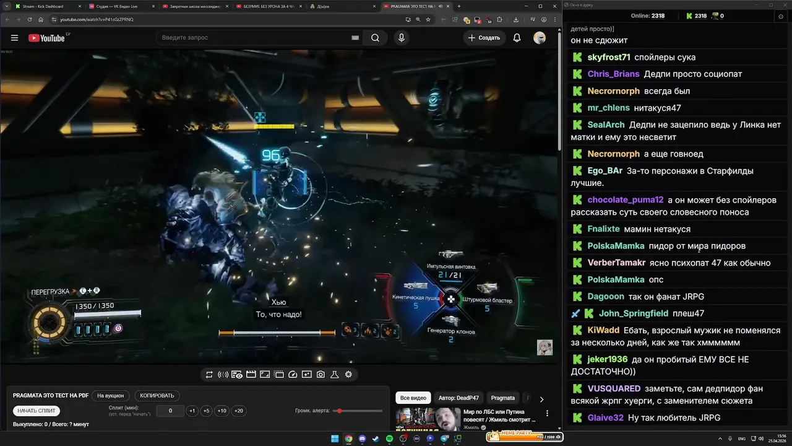Open Discord from the taskbar
792x446 pixels.
[362, 439]
